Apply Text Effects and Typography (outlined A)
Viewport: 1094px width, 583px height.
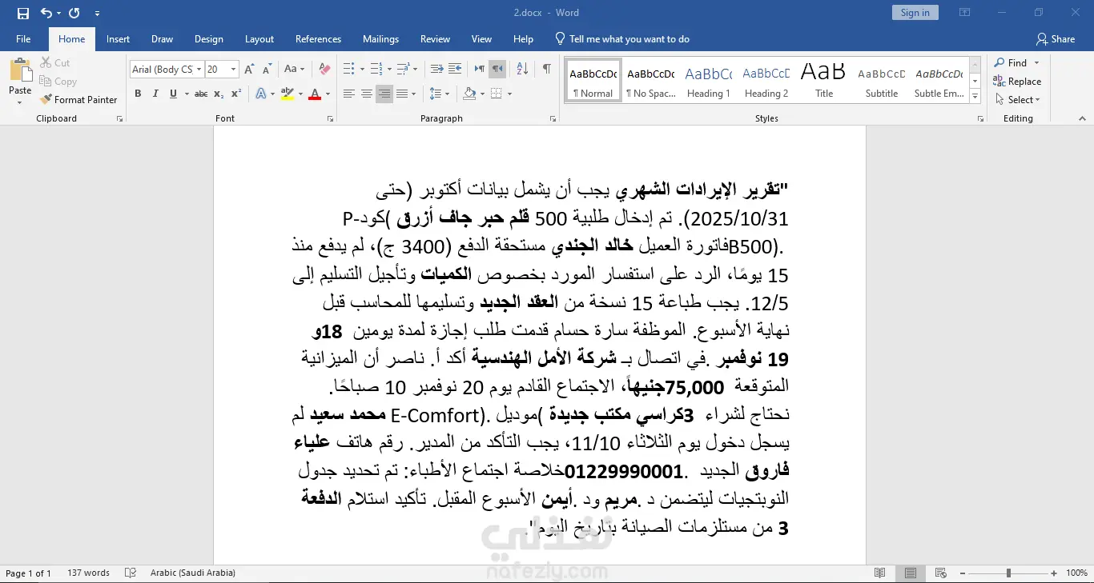pos(260,94)
